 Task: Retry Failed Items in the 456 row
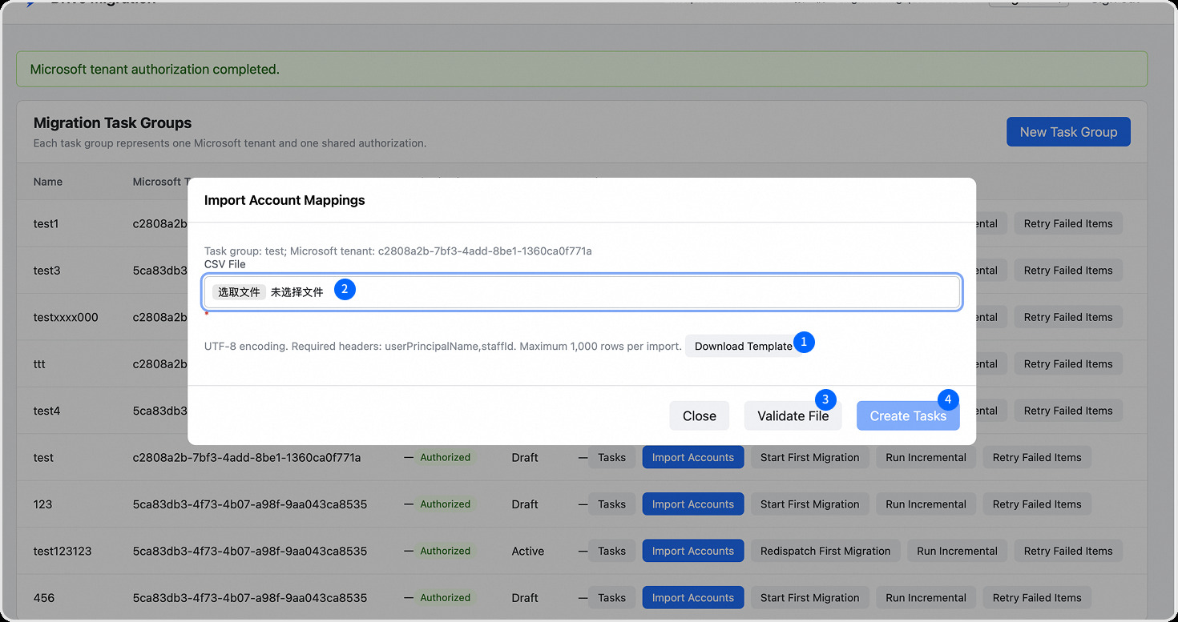1037,598
